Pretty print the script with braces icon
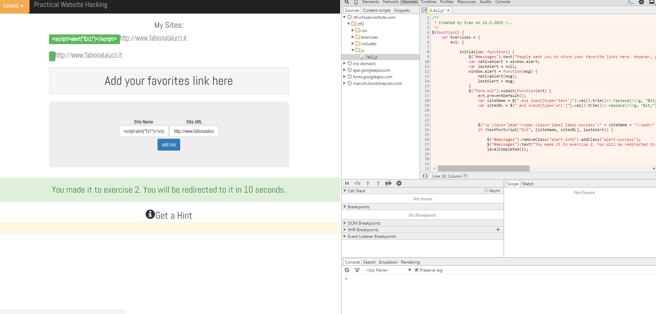The image size is (656, 314). (425, 176)
